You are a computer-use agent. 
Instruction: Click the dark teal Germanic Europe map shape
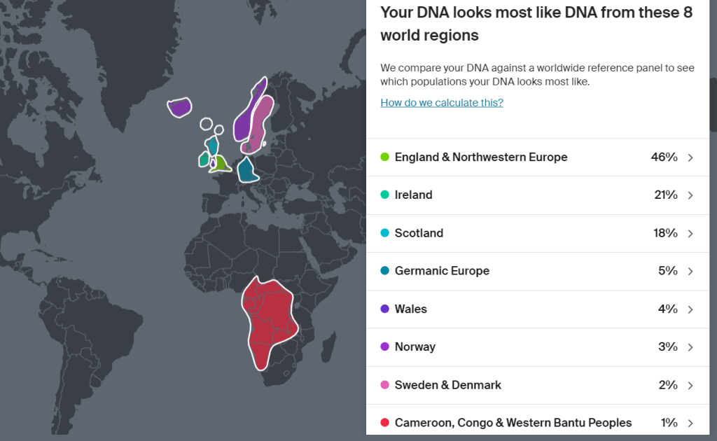coord(246,170)
